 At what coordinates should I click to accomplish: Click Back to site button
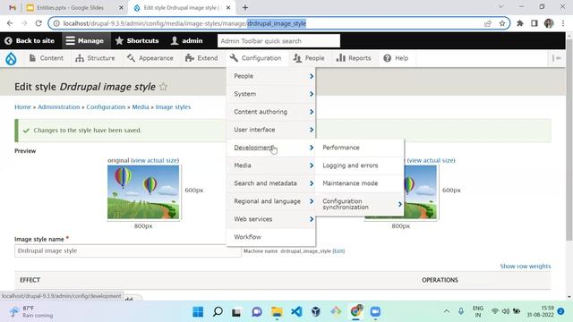pyautogui.click(x=30, y=41)
